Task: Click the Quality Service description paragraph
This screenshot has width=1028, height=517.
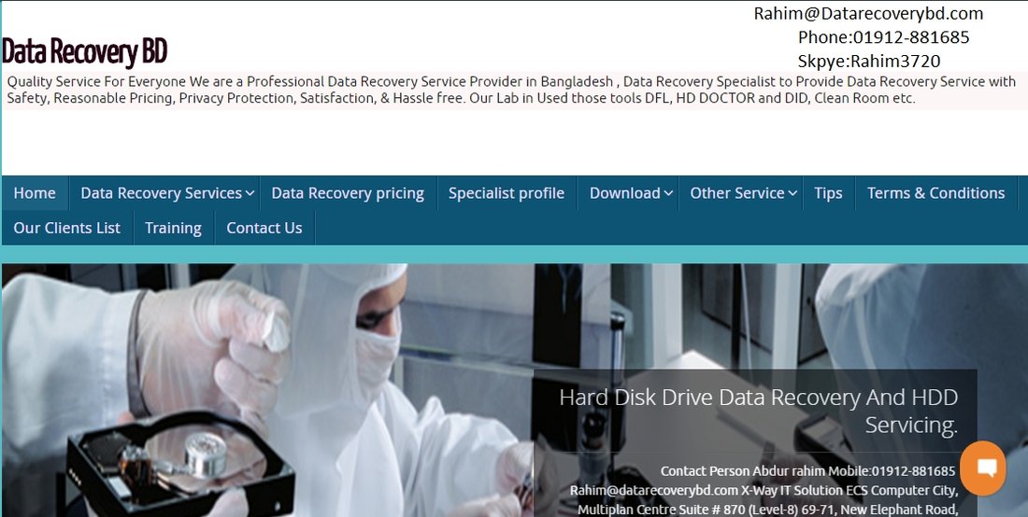Action: click(x=510, y=90)
